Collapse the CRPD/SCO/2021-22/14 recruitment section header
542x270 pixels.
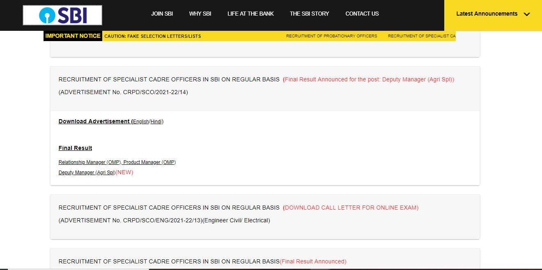click(169, 80)
